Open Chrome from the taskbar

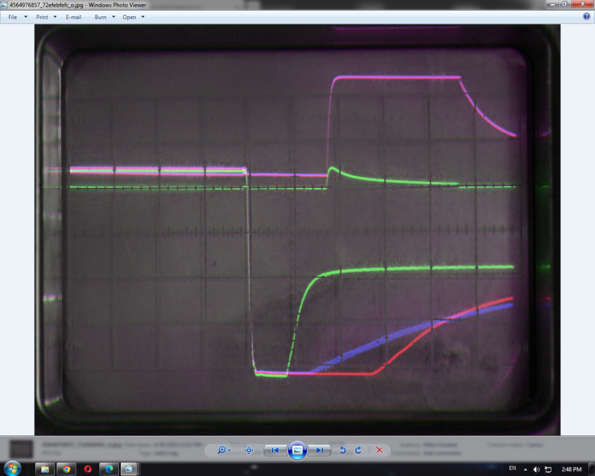(66, 469)
